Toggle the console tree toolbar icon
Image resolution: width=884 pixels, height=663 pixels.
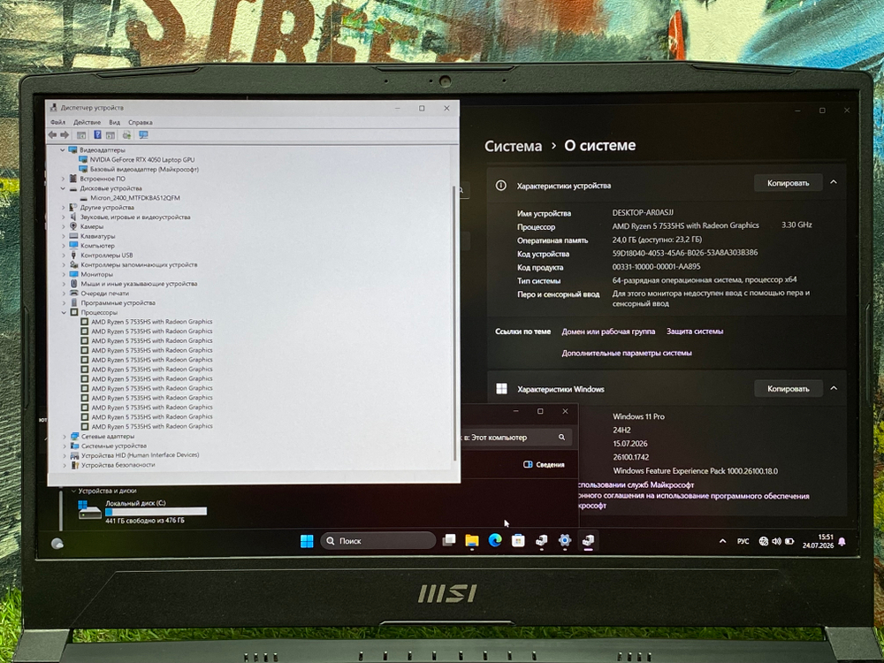click(81, 135)
